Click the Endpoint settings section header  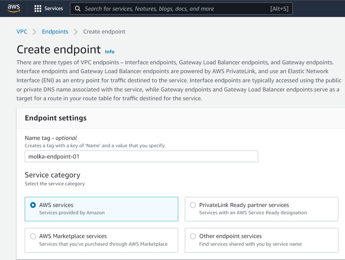click(x=55, y=118)
